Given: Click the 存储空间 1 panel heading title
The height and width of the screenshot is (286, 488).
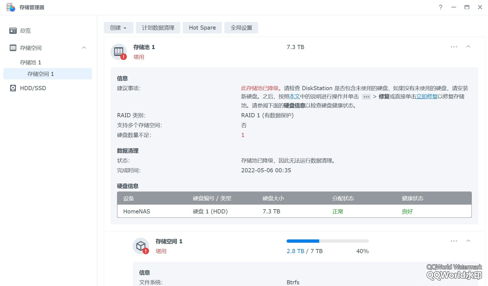Looking at the screenshot, I should click(169, 241).
